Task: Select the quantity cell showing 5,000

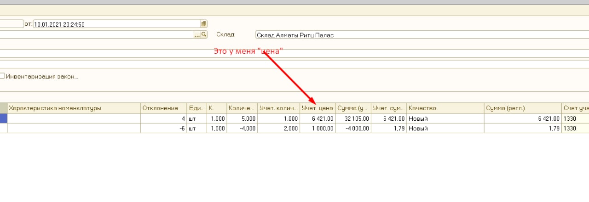Action: (242, 118)
